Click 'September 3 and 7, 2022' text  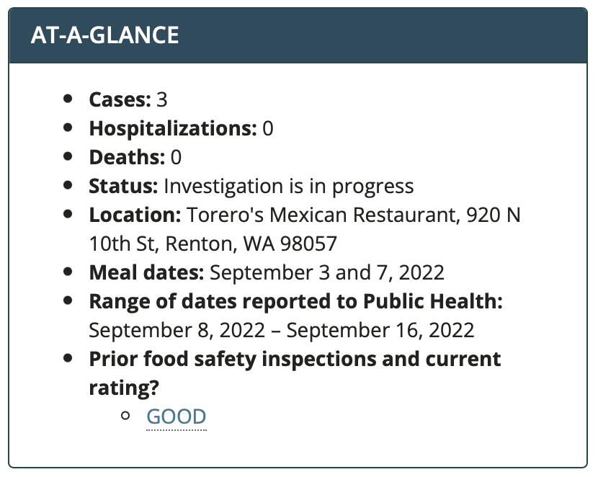[x=327, y=273]
